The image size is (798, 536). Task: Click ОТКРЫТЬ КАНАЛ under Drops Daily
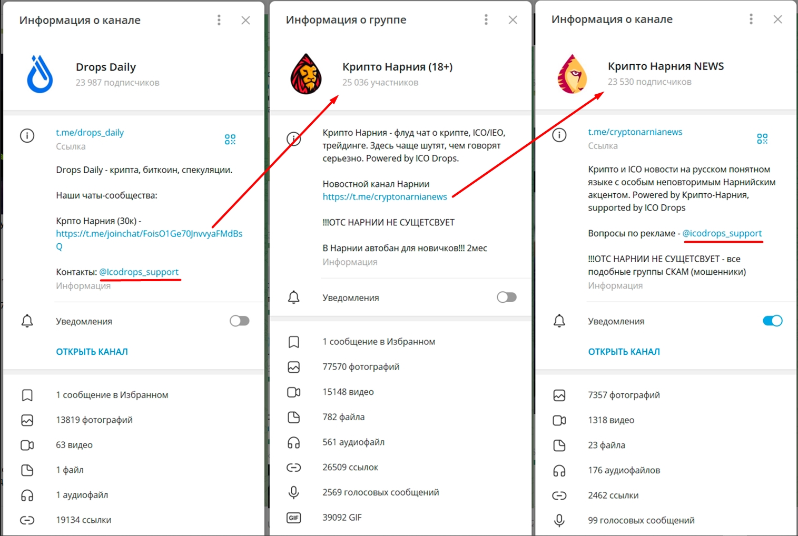click(92, 352)
